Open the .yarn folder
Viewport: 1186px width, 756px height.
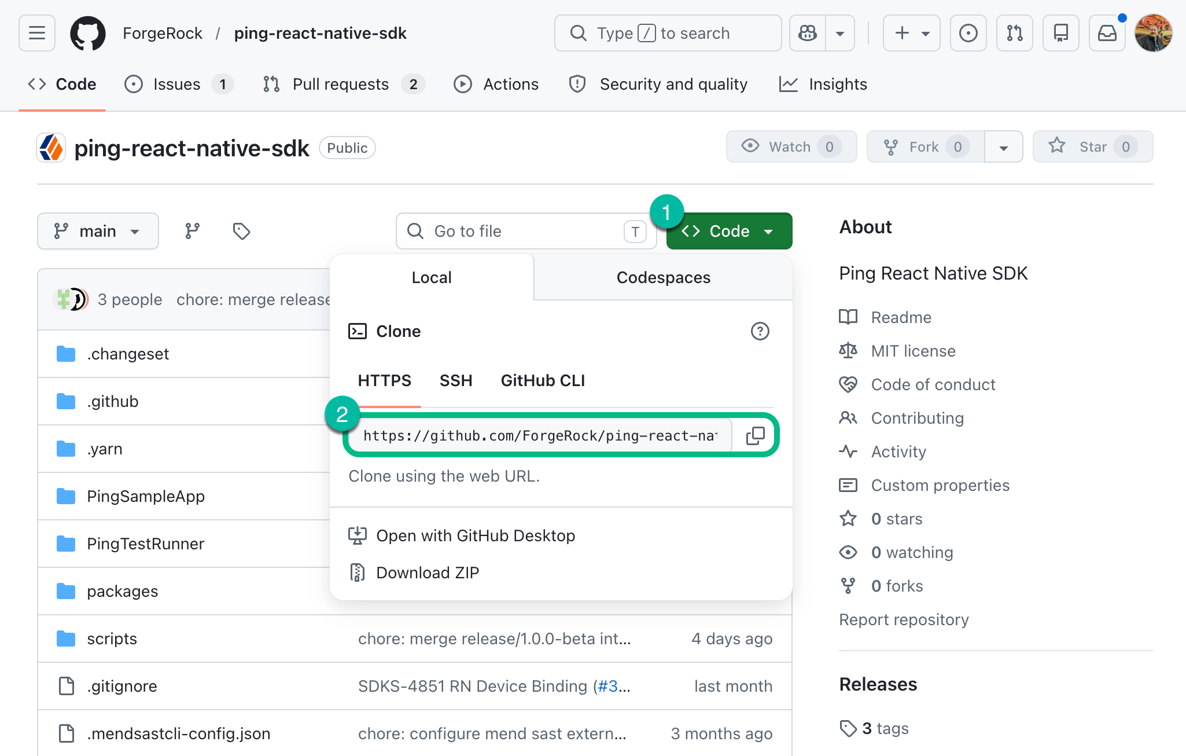105,449
